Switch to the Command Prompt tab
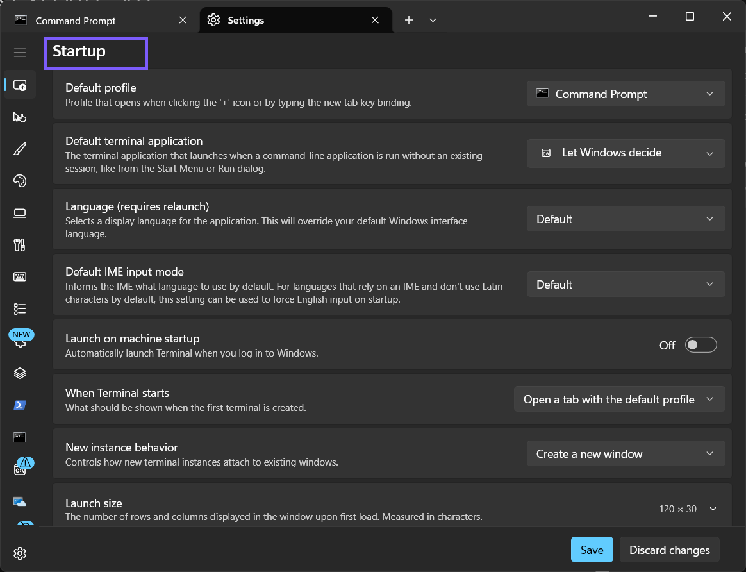The width and height of the screenshot is (746, 572). pyautogui.click(x=100, y=20)
